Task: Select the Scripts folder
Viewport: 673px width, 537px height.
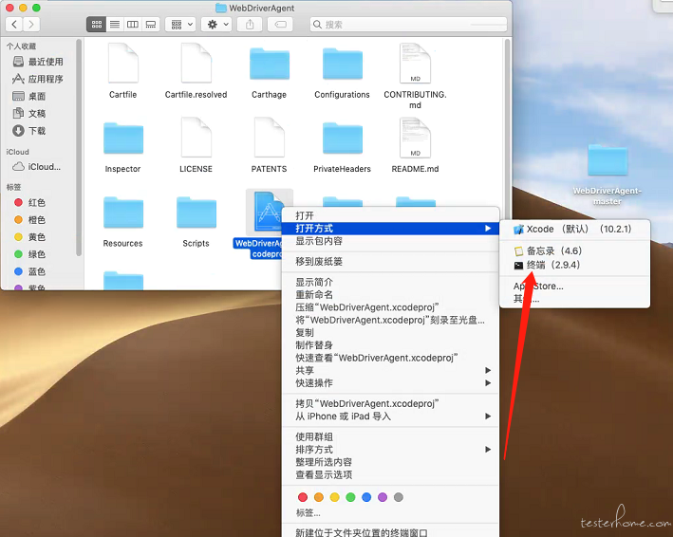Action: (x=196, y=213)
